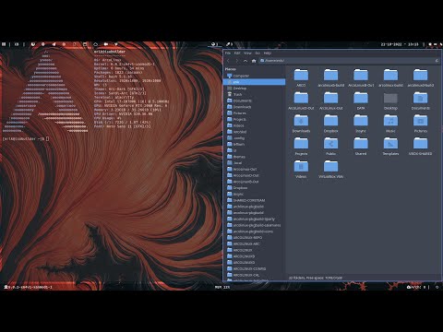Viewport: 443px width, 332px height.
Task: Select the highlighted home entry in Places
Action: [x=255, y=82]
